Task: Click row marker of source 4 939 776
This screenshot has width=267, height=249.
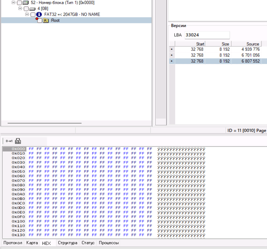Action: tap(171, 50)
